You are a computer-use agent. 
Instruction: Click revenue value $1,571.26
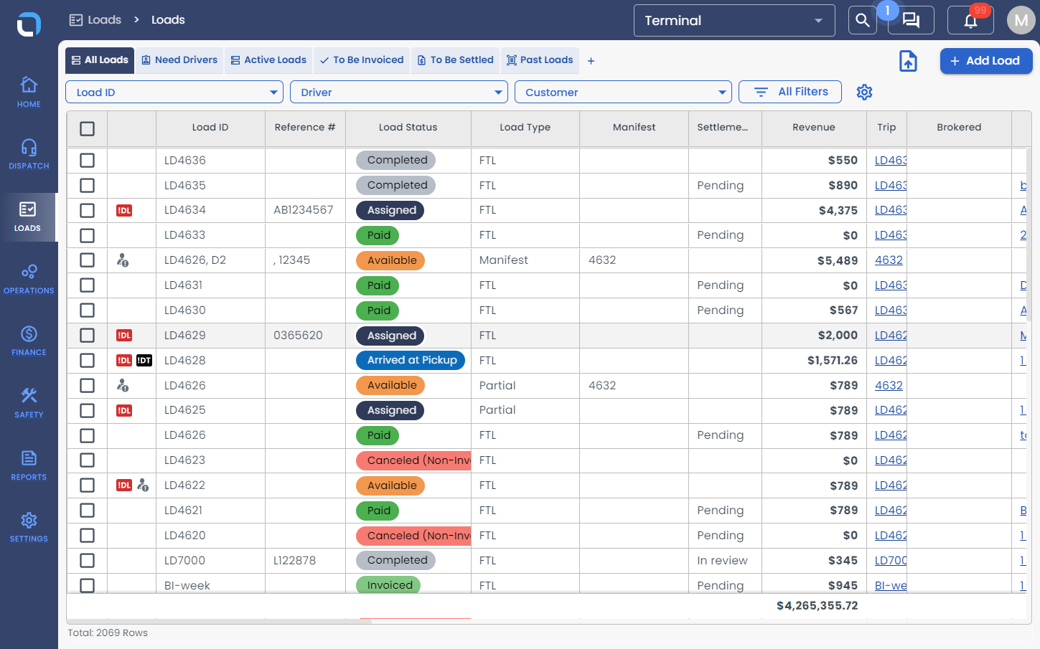[833, 360]
